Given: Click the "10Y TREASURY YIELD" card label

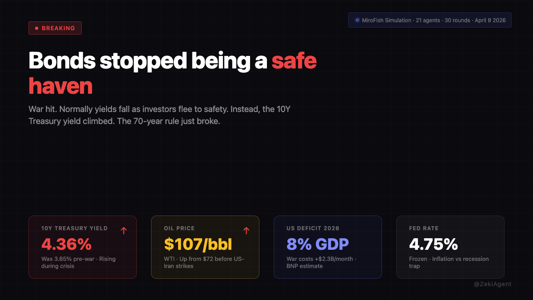Looking at the screenshot, I should tap(75, 228).
